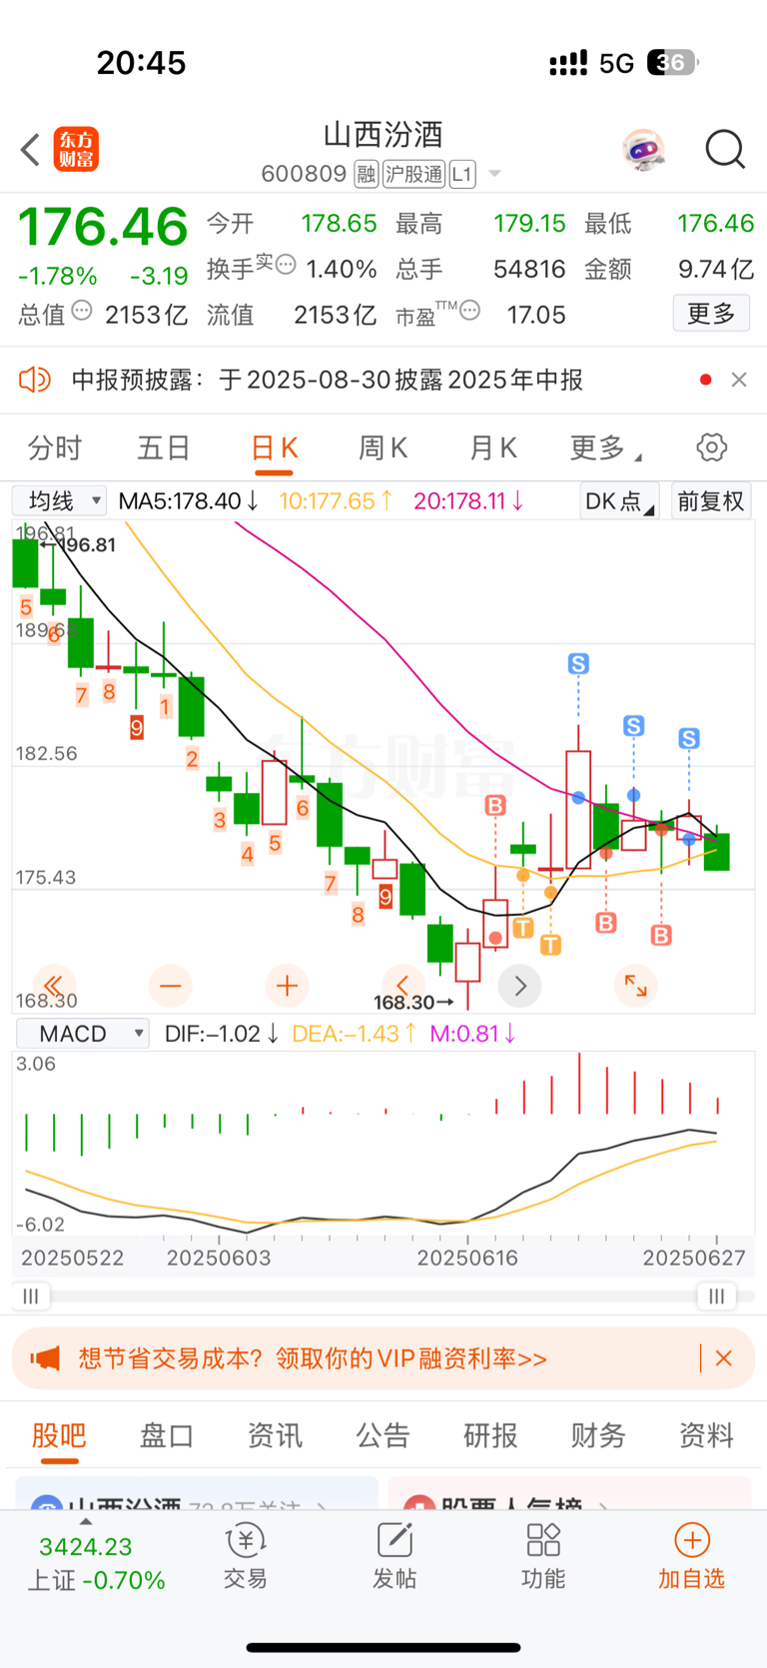Tap the left range slider handle
Screen dimensions: 767x1668
click(31, 1295)
